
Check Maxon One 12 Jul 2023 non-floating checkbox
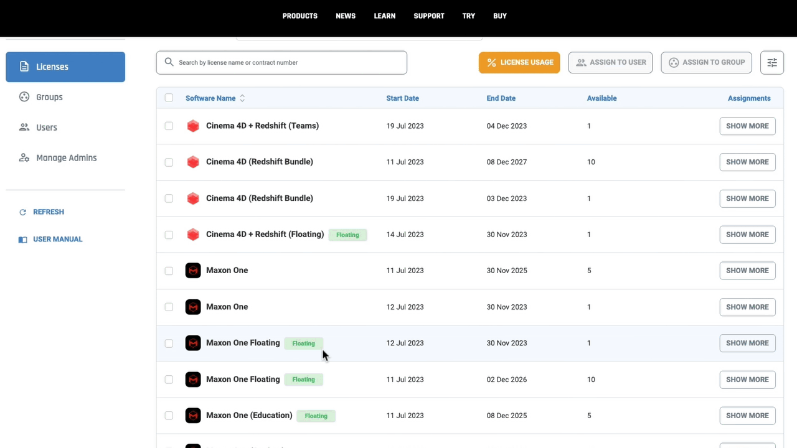169,307
